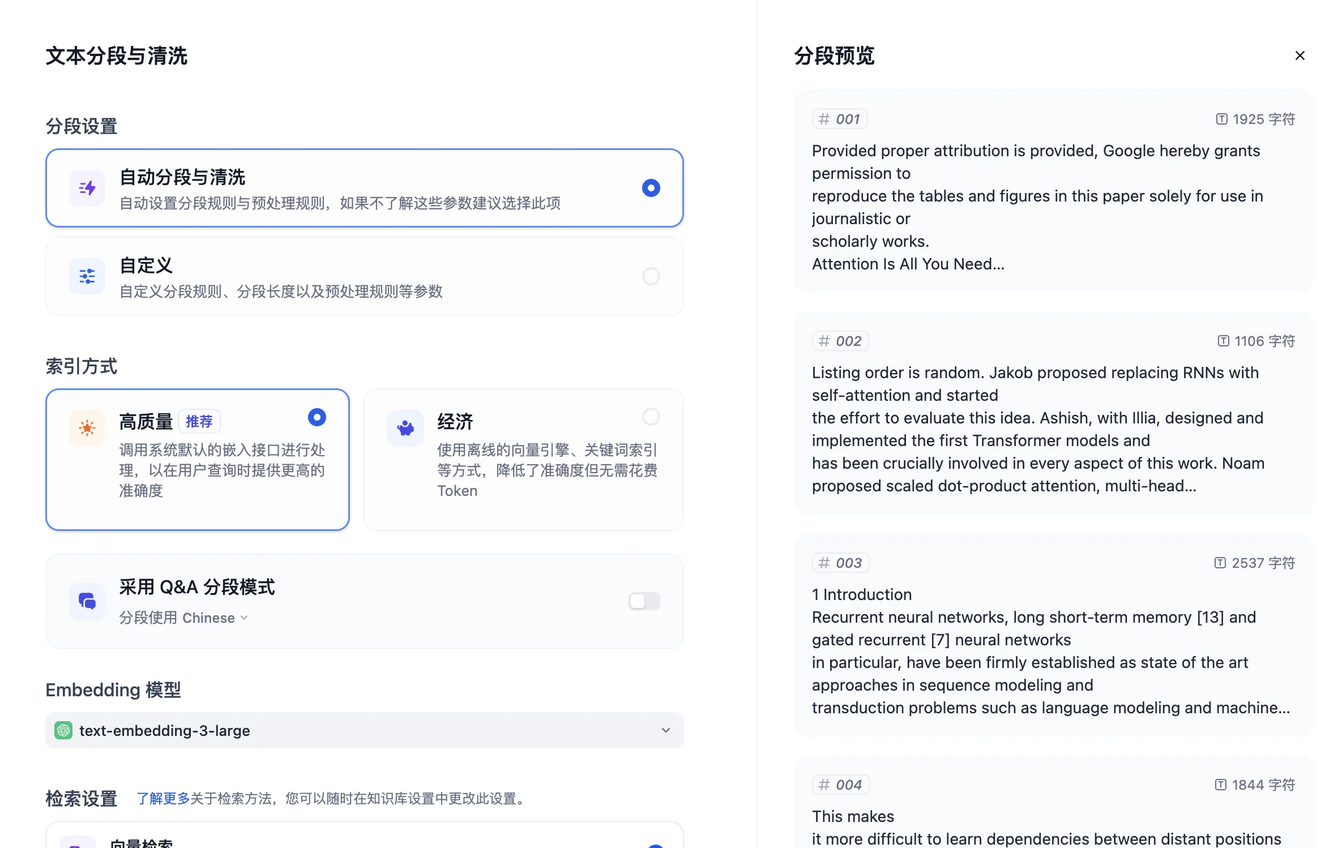Select the 经济 index mode radio button
The image size is (1325, 848).
pyautogui.click(x=651, y=417)
